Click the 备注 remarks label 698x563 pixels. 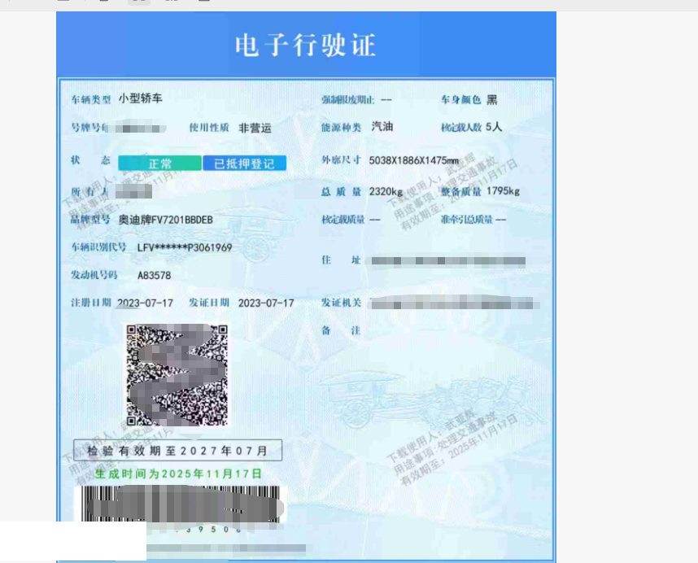(340, 331)
